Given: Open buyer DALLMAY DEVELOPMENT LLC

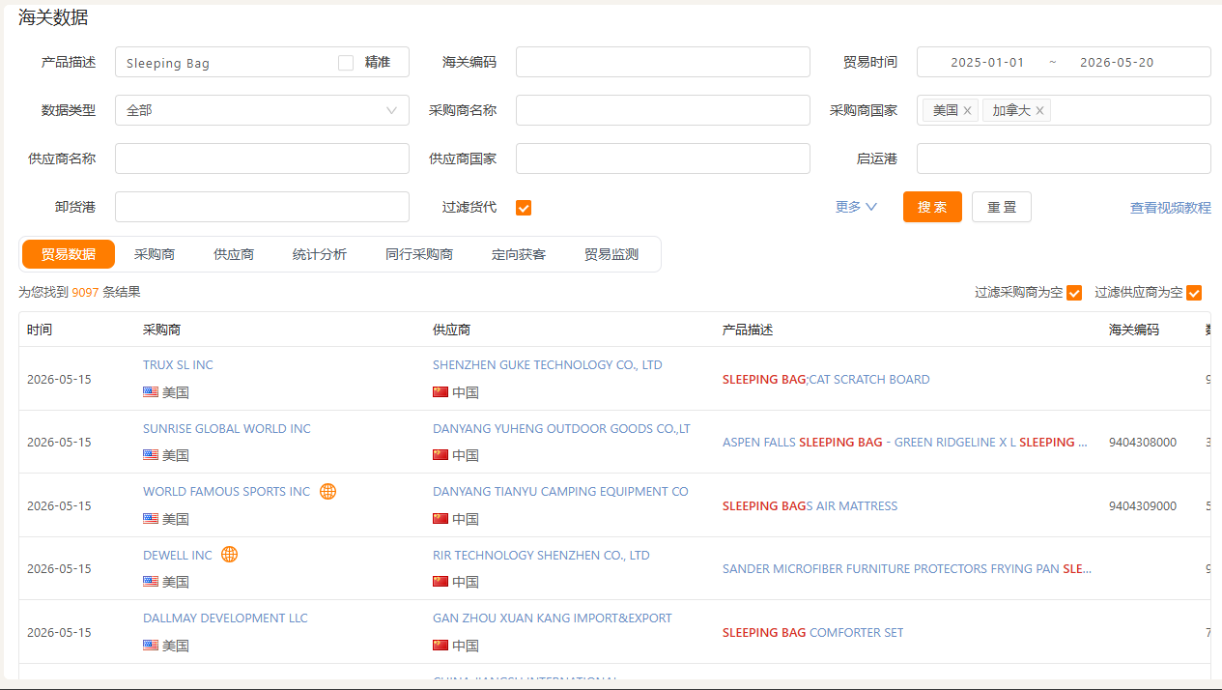Looking at the screenshot, I should click(x=225, y=618).
